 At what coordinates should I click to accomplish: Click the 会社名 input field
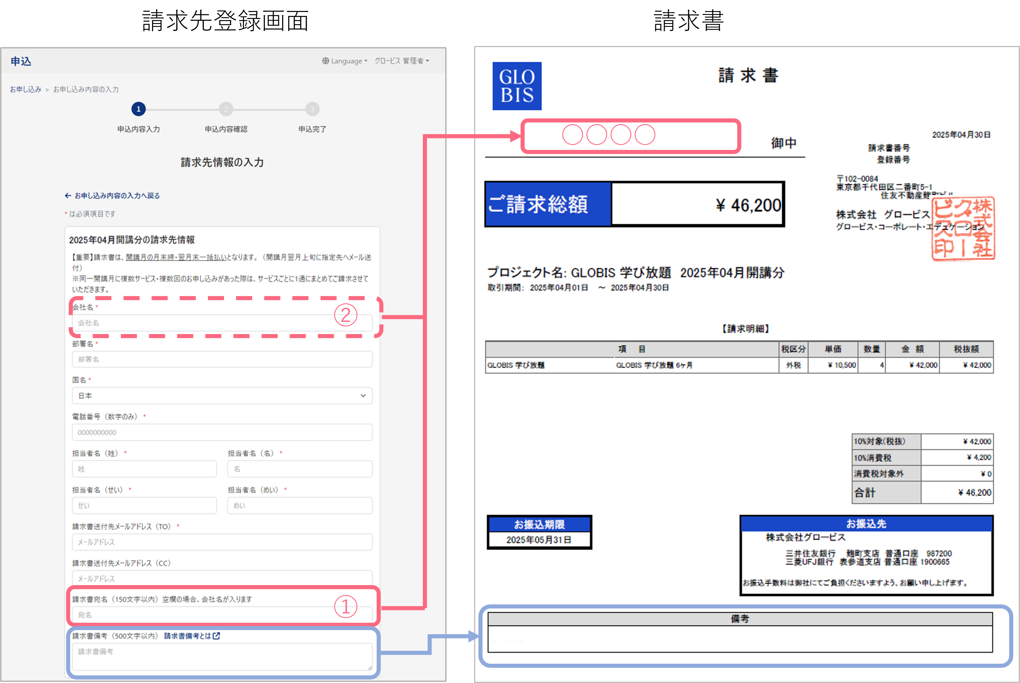click(222, 323)
